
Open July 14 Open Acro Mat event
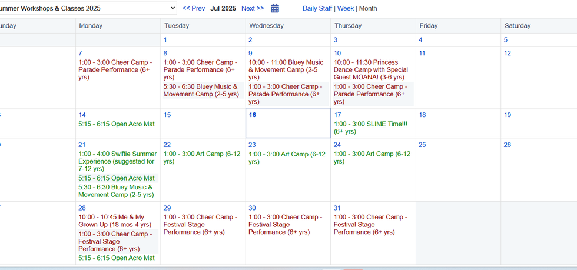click(117, 124)
